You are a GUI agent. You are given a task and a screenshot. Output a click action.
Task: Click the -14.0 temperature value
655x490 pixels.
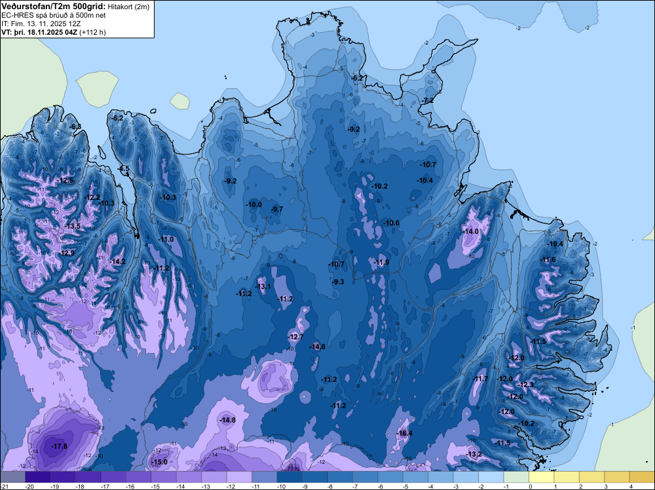click(471, 231)
